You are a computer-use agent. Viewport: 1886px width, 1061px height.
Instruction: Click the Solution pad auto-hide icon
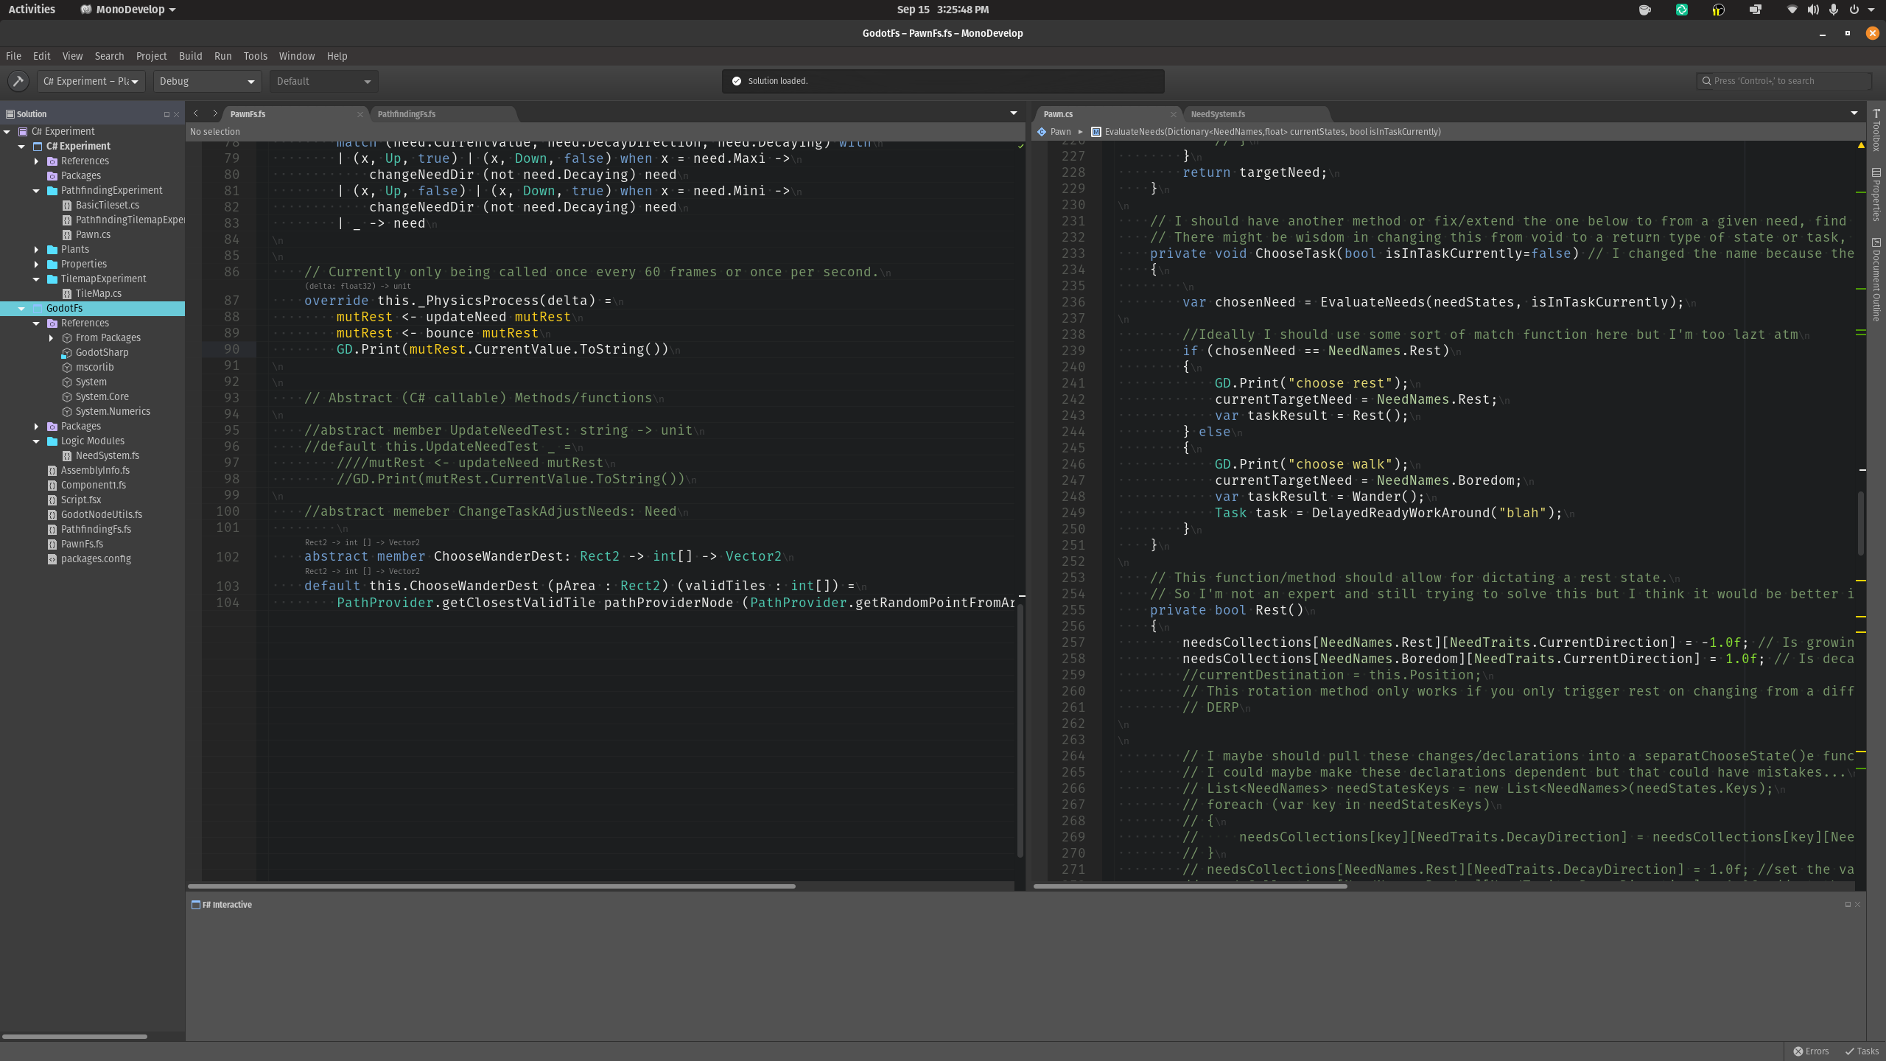click(x=166, y=114)
